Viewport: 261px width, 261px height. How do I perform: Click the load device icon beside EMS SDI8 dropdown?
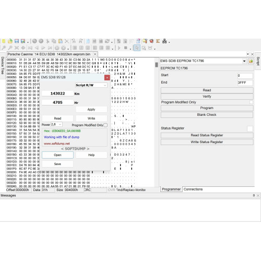[x=251, y=61]
